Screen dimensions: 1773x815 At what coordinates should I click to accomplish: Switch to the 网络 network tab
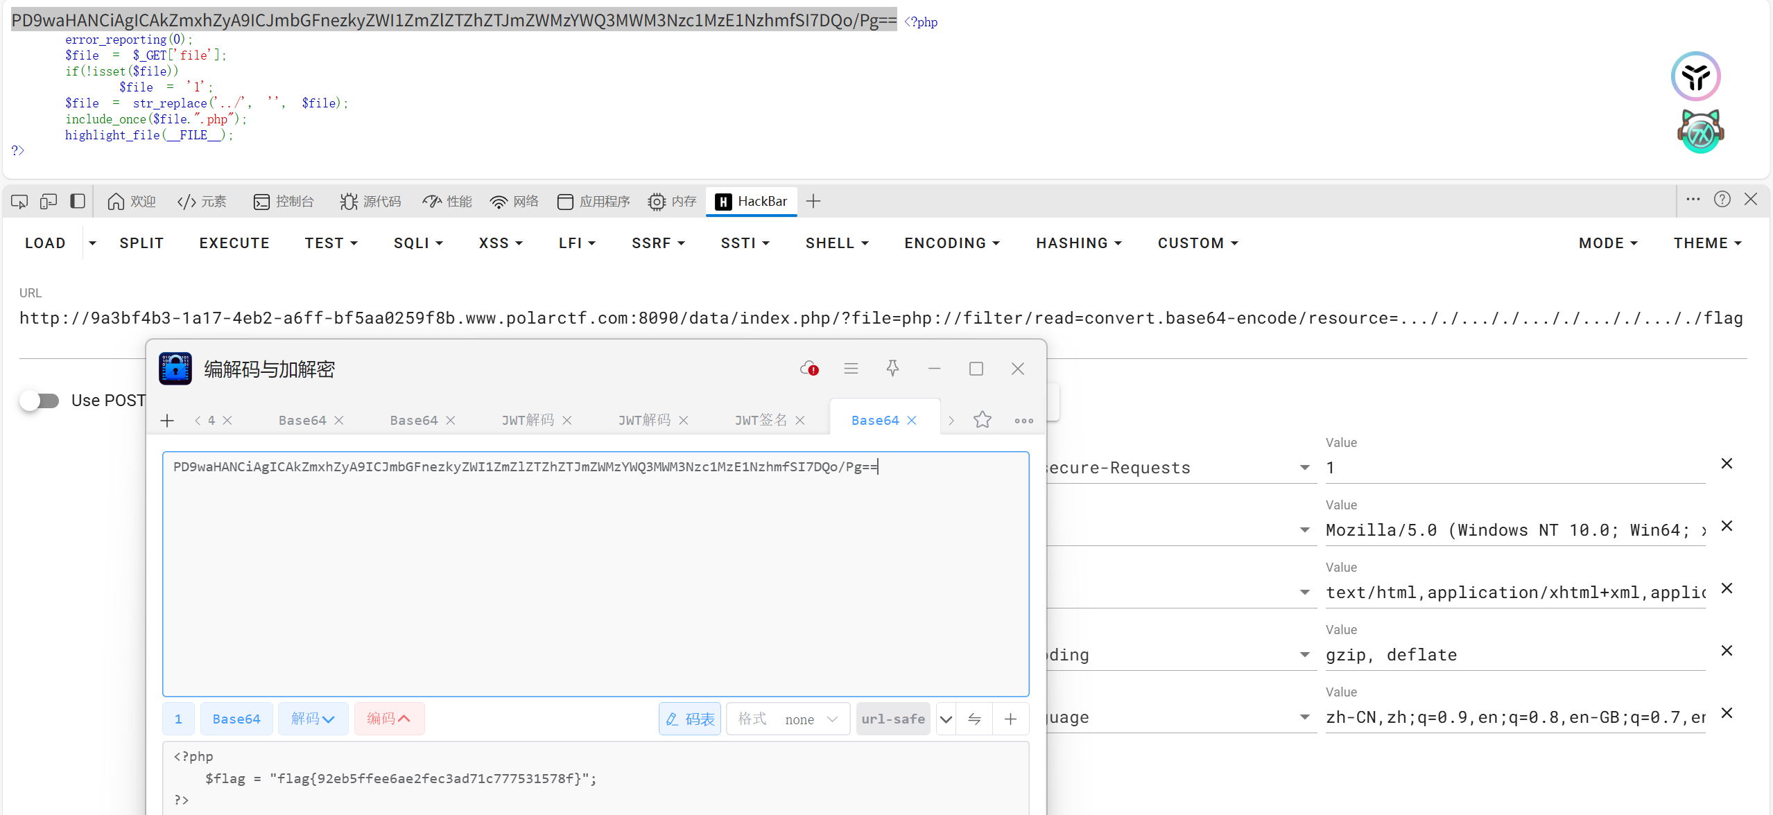514,202
